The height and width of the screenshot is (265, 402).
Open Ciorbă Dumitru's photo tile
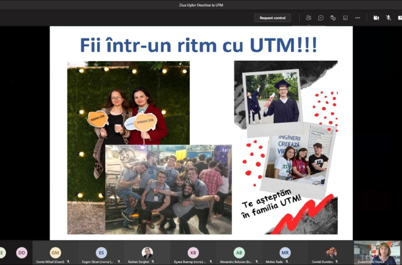click(331, 253)
